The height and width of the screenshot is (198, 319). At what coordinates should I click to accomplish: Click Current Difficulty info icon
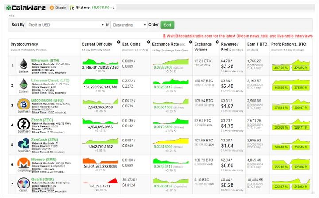[119, 42]
